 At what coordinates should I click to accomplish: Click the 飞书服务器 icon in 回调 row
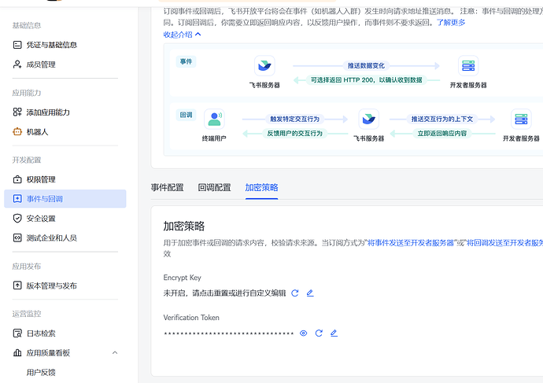368,119
